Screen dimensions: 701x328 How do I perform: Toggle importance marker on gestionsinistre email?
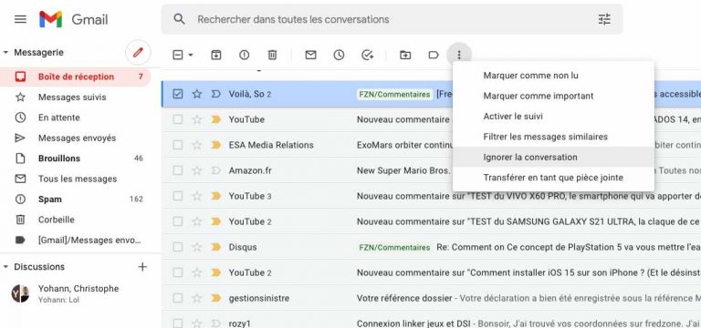coord(216,298)
